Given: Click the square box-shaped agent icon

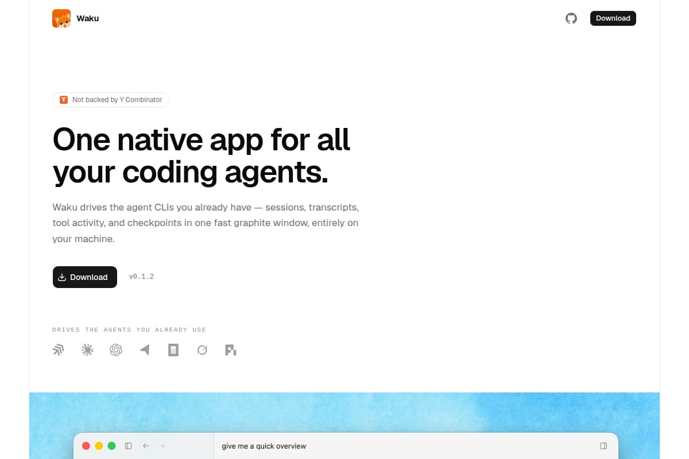Looking at the screenshot, I should coord(173,350).
